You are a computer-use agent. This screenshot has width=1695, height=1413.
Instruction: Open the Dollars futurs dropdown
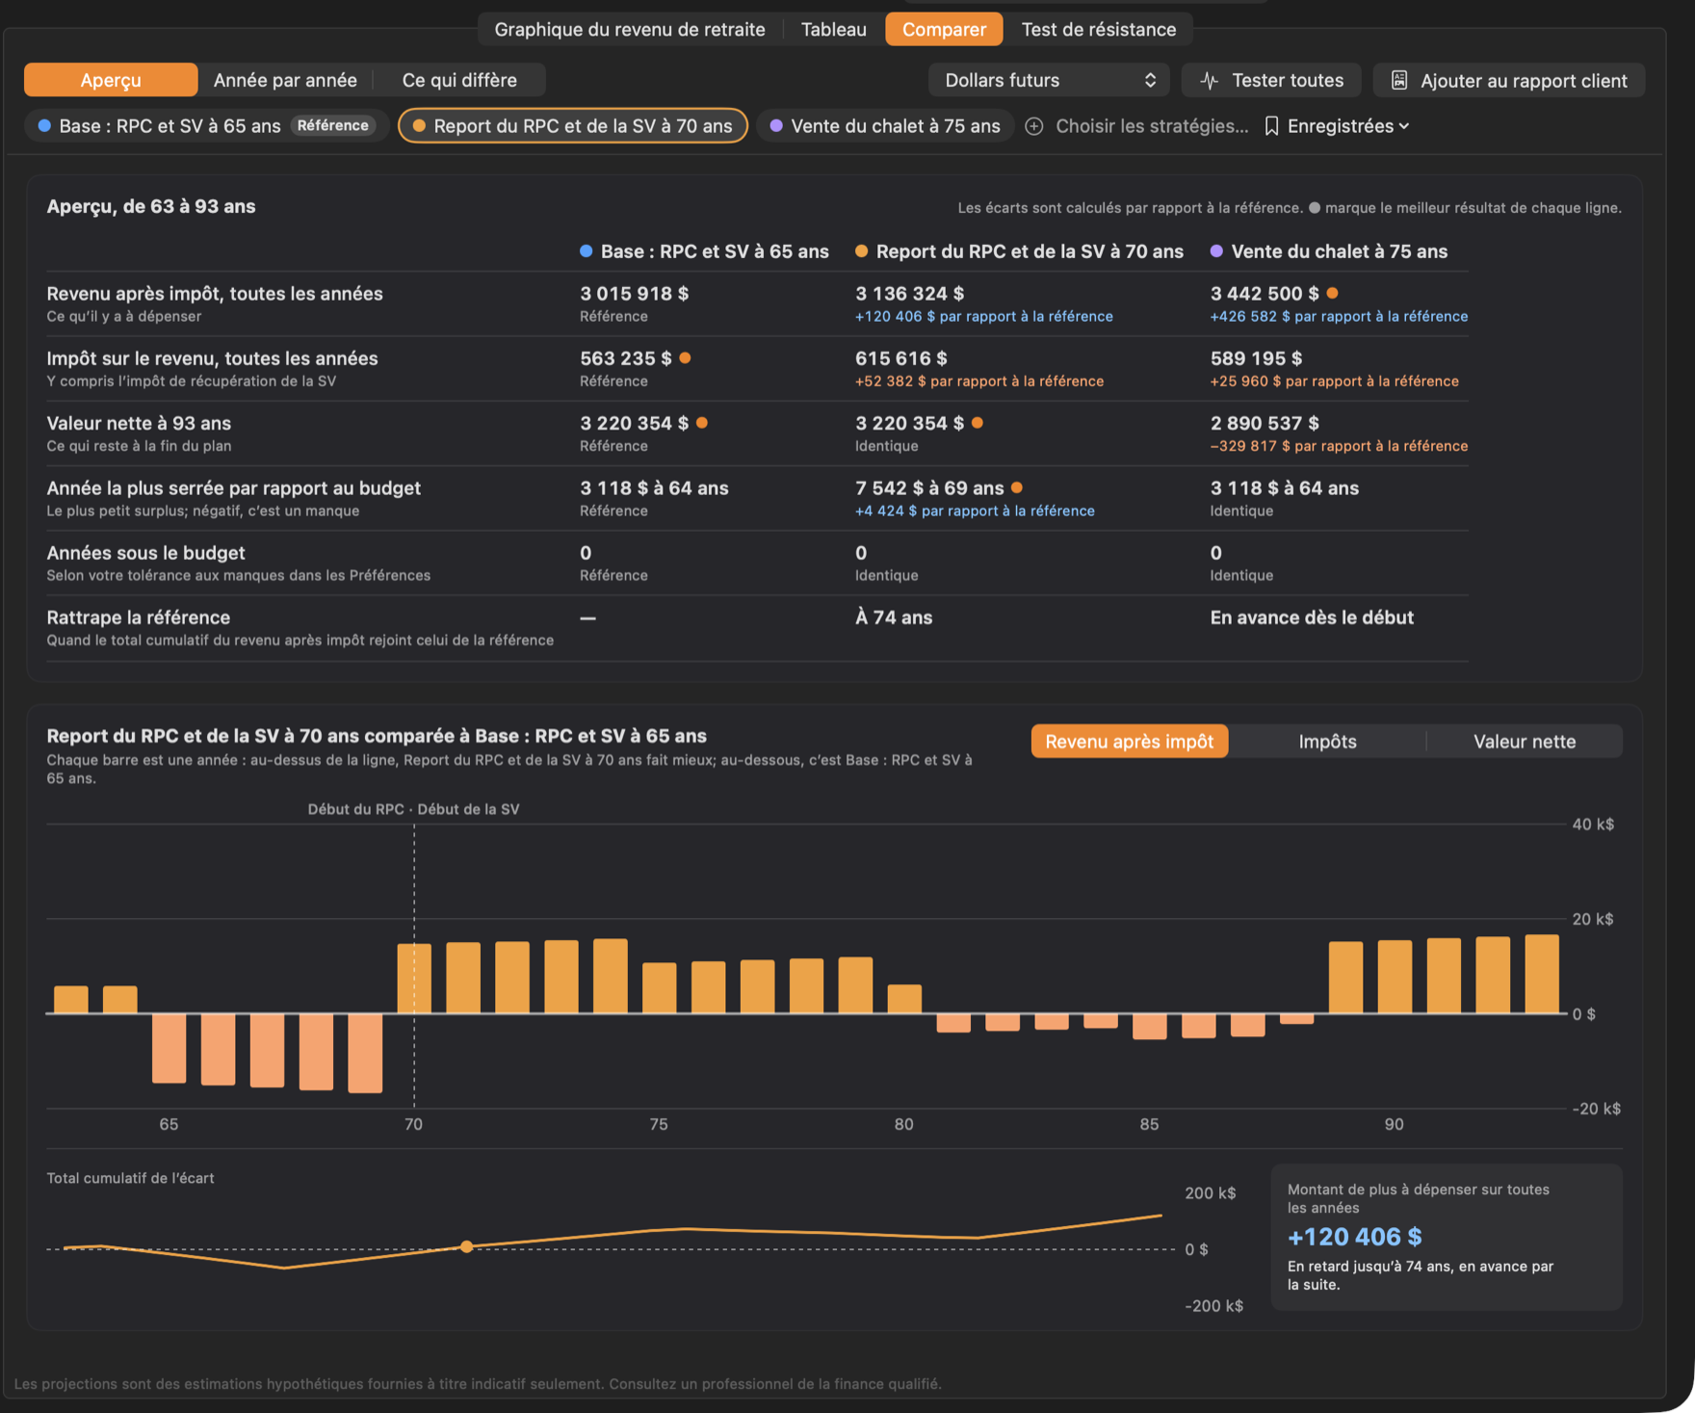coord(1049,80)
